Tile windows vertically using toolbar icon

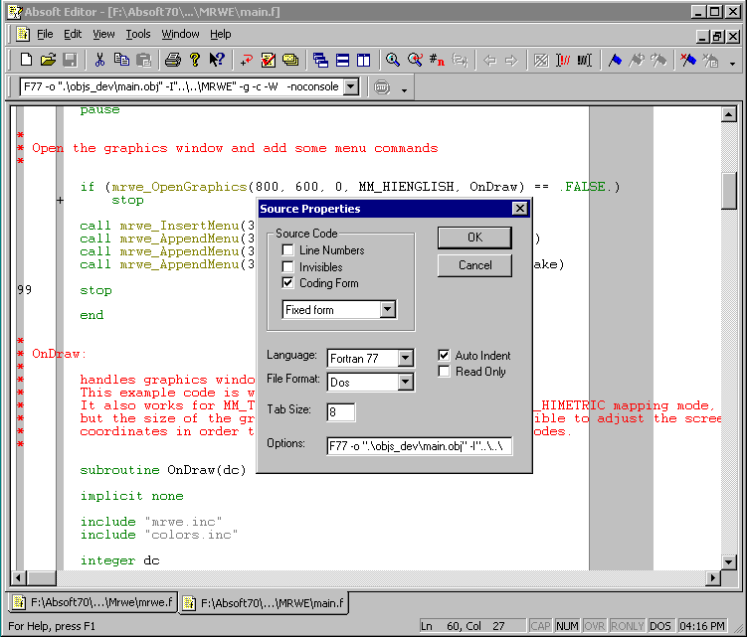click(x=363, y=60)
